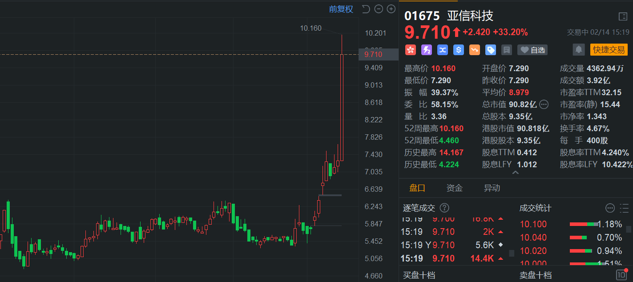
Task: Click the 总市值 value 90.82亿
Action: [523, 105]
